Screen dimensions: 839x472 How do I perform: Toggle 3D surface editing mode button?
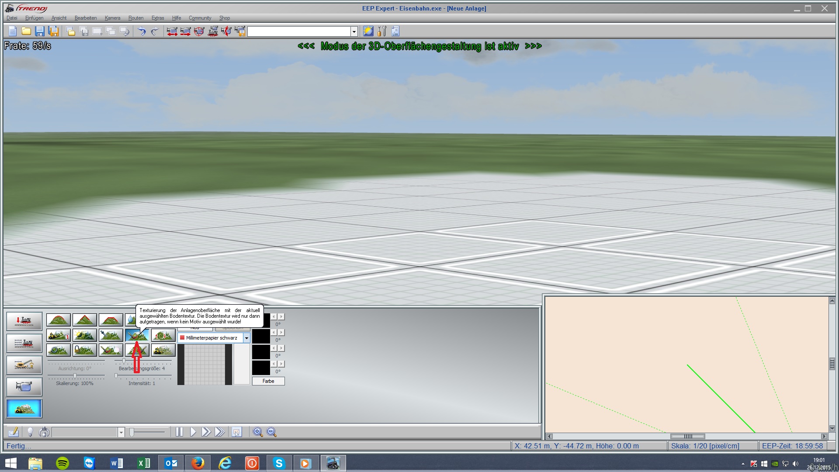pos(24,408)
